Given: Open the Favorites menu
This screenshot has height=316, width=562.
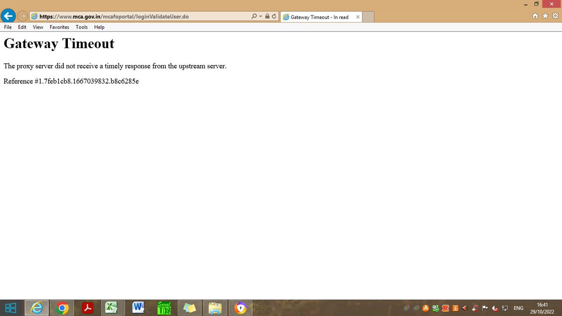Looking at the screenshot, I should click(59, 27).
